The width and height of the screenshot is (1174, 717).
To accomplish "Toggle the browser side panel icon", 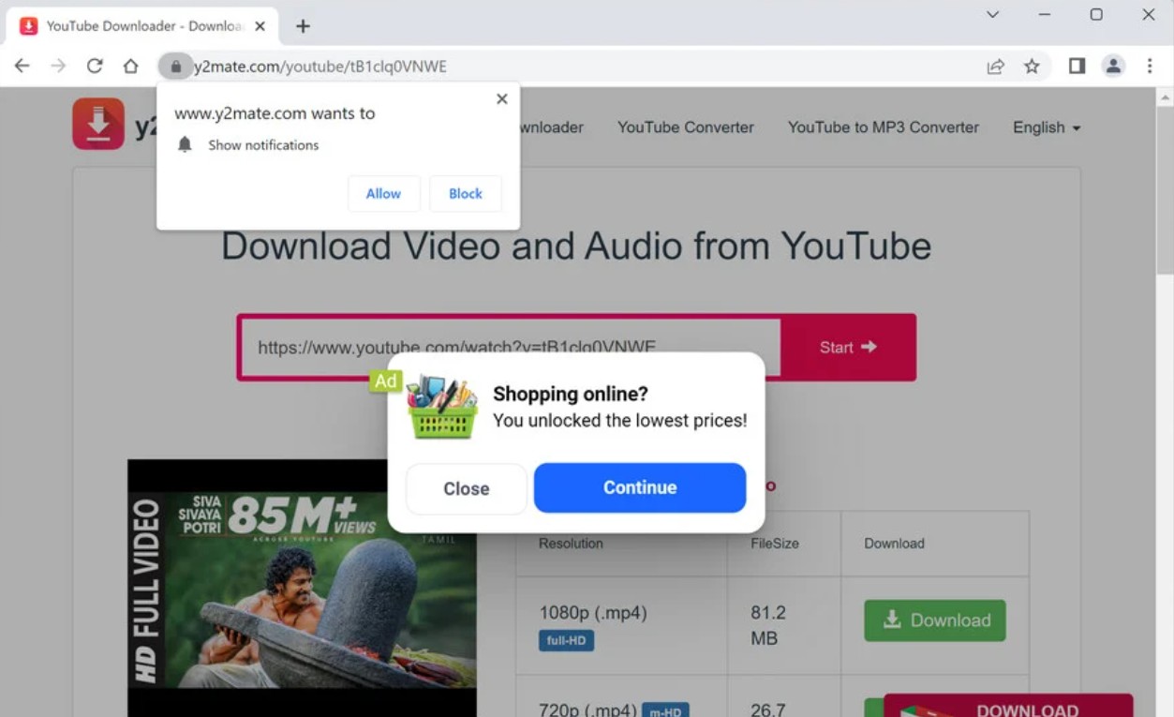I will tap(1077, 66).
